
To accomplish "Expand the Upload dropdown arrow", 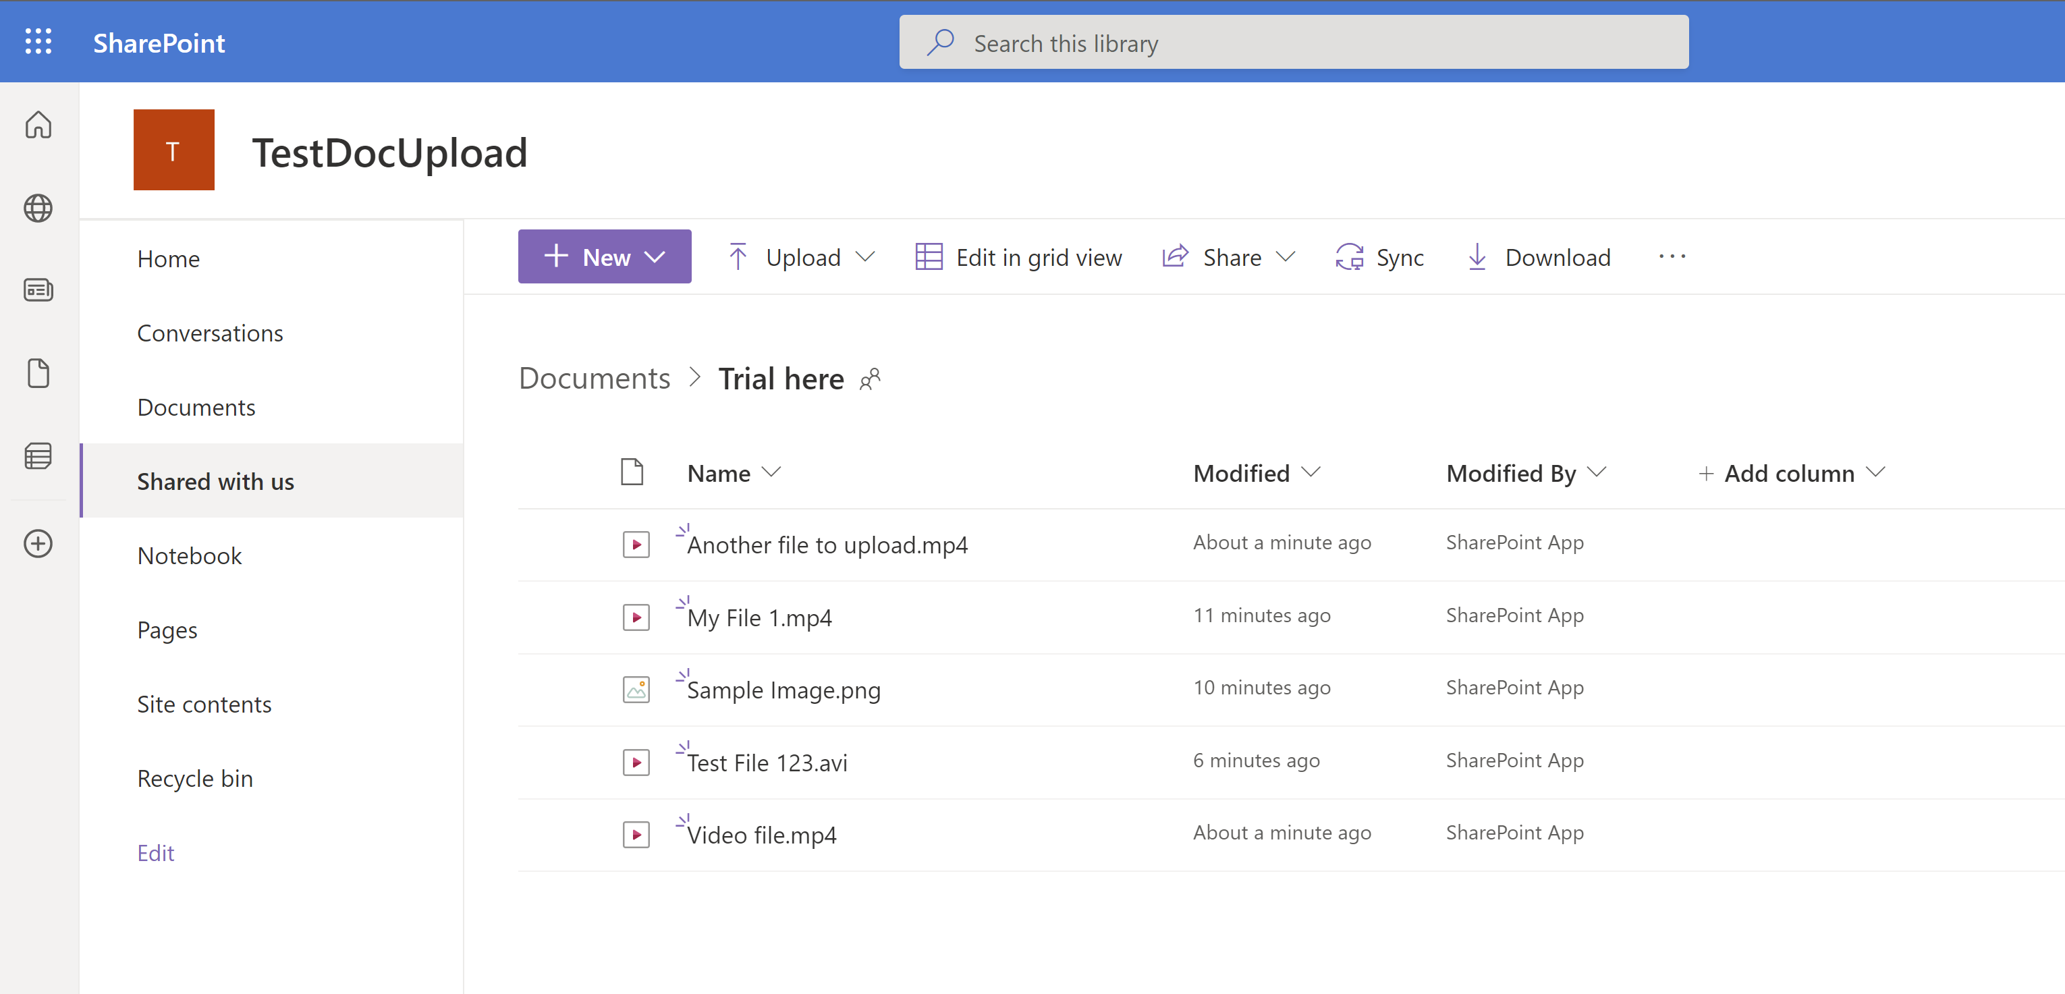I will point(865,256).
